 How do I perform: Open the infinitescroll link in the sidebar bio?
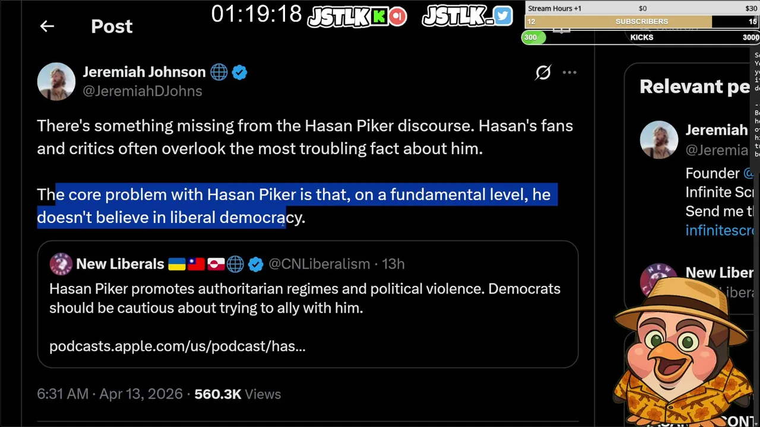point(720,230)
